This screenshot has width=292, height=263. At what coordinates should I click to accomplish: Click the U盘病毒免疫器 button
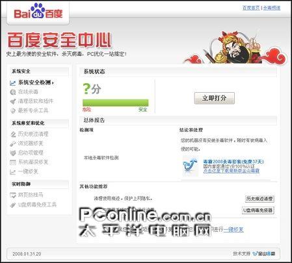click(258, 210)
